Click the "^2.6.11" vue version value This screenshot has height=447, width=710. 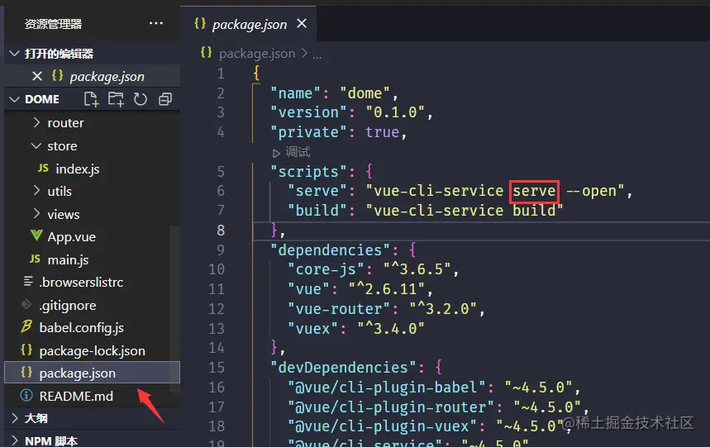387,289
